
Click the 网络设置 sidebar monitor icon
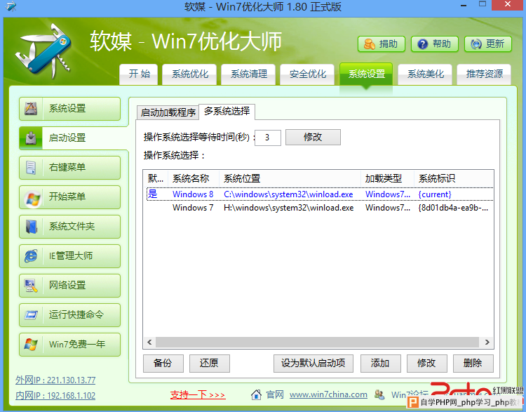pos(31,286)
